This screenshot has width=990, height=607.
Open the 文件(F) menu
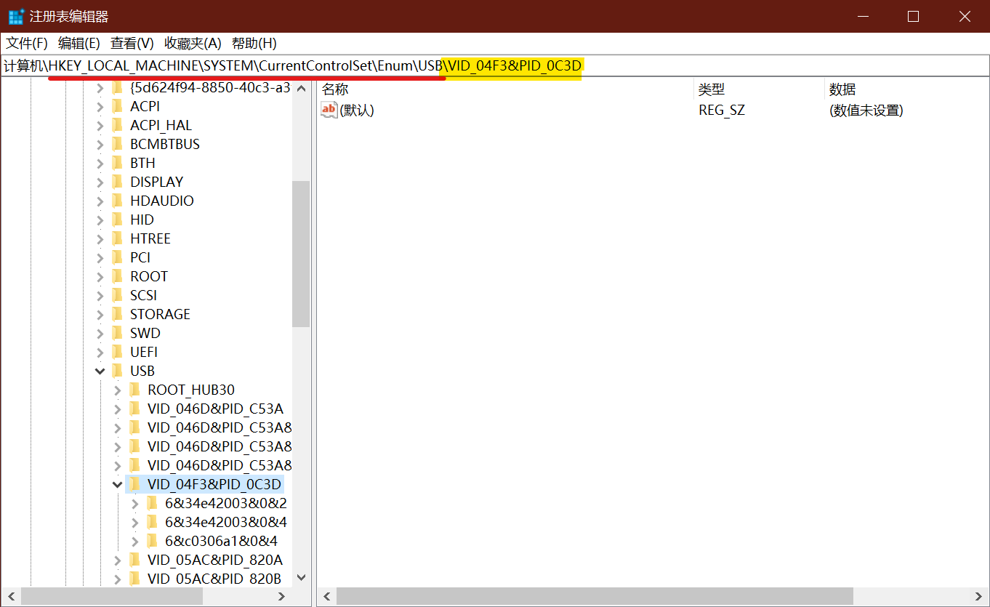tap(27, 43)
